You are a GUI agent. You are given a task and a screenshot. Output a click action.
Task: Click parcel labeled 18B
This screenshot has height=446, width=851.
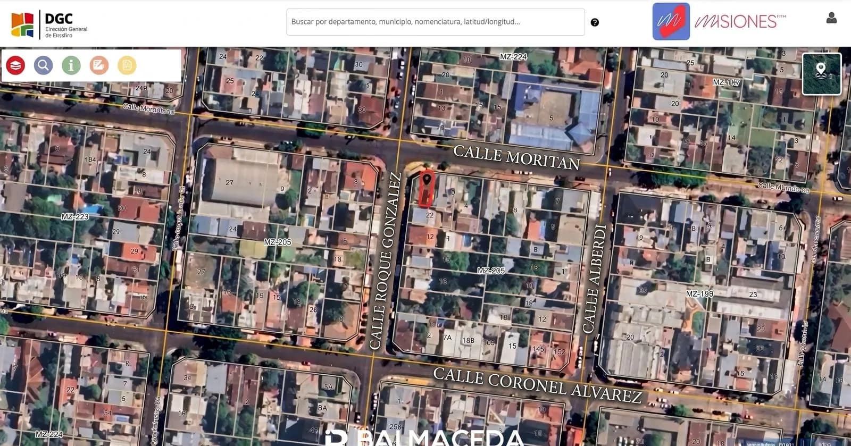(x=468, y=340)
